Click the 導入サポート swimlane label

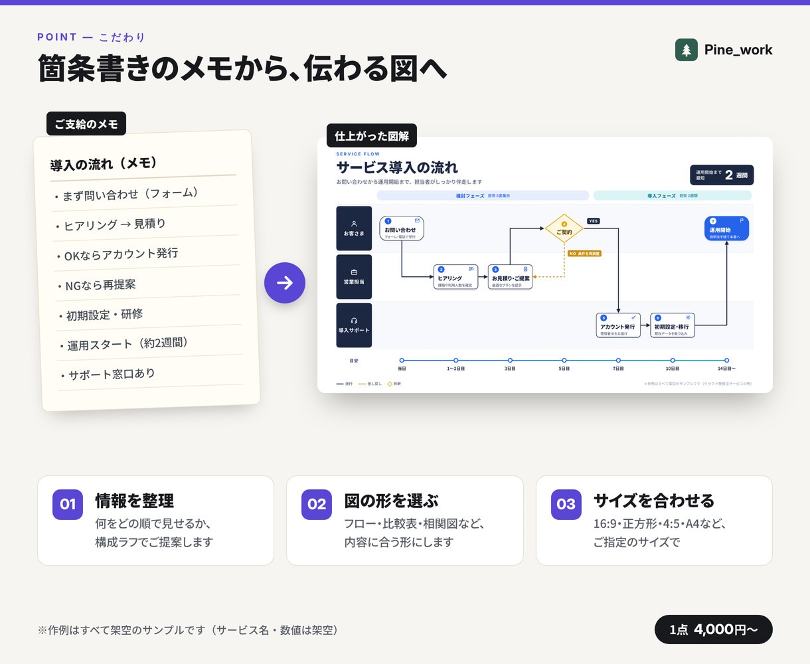coord(354,325)
